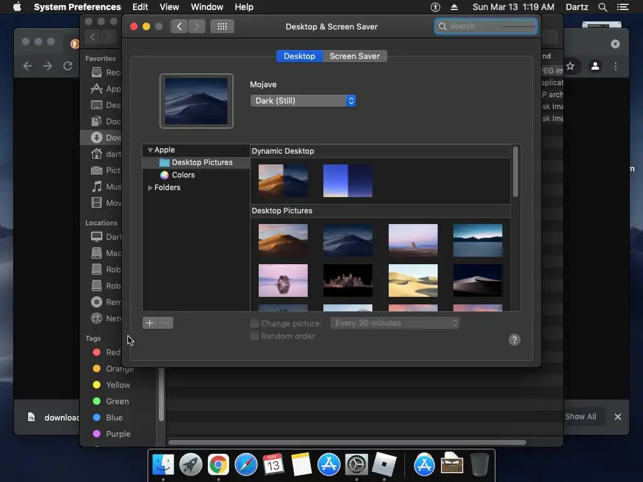The image size is (643, 482).
Task: Enable the Change picture checkbox
Action: click(254, 323)
